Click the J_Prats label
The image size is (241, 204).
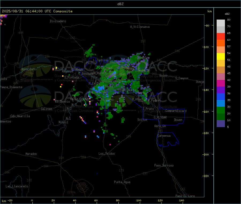[x=148, y=109]
